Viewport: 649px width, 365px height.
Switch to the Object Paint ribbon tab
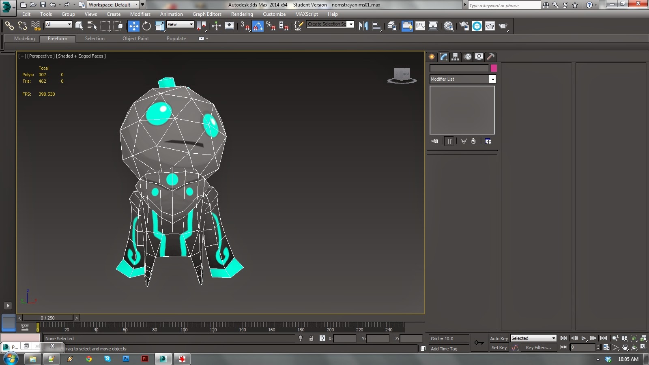135,39
